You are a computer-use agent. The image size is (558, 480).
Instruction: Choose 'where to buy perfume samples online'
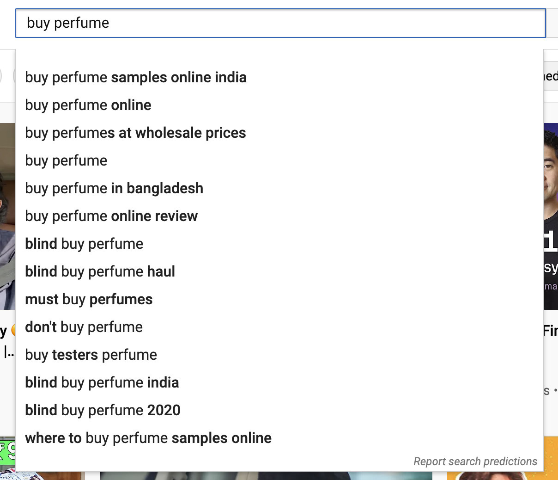(279, 438)
